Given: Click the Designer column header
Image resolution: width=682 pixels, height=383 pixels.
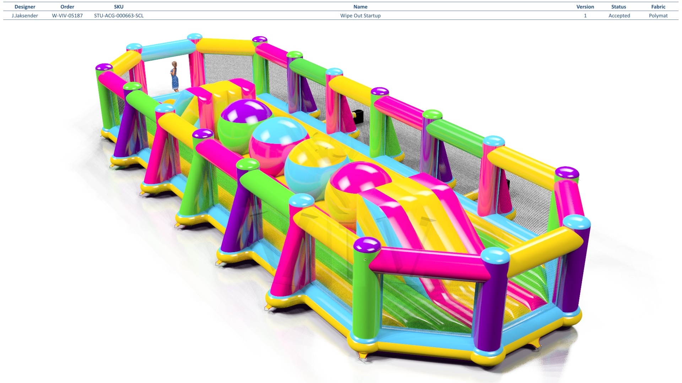Looking at the screenshot, I should coord(25,7).
